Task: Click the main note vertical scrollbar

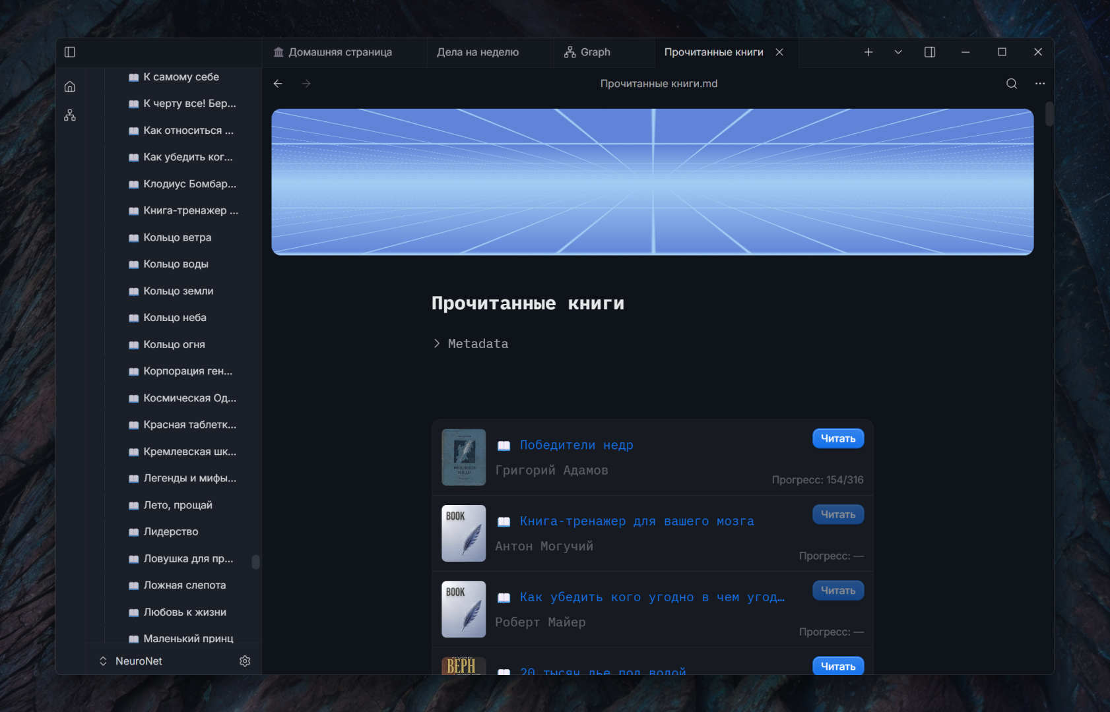Action: (x=1049, y=113)
